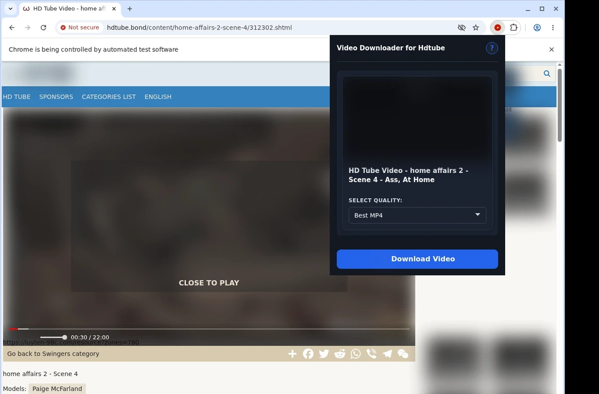Click the address bar URL
This screenshot has width=599, height=394.
coord(199,27)
